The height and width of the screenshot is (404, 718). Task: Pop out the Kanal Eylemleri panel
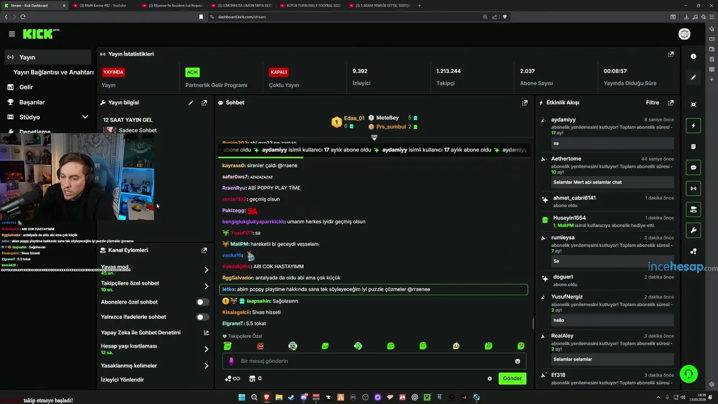204,250
